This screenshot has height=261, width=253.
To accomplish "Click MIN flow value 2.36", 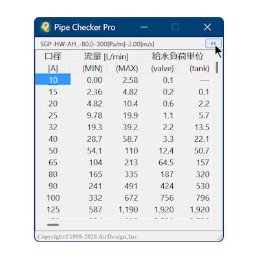I will coord(94,92).
